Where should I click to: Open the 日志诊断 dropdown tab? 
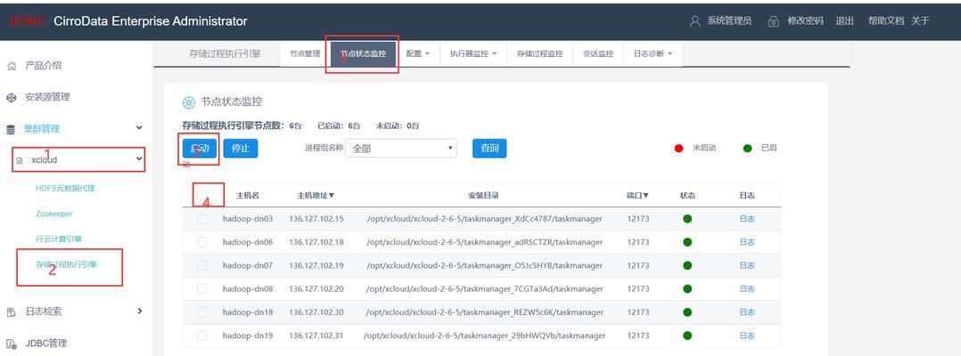coord(653,53)
